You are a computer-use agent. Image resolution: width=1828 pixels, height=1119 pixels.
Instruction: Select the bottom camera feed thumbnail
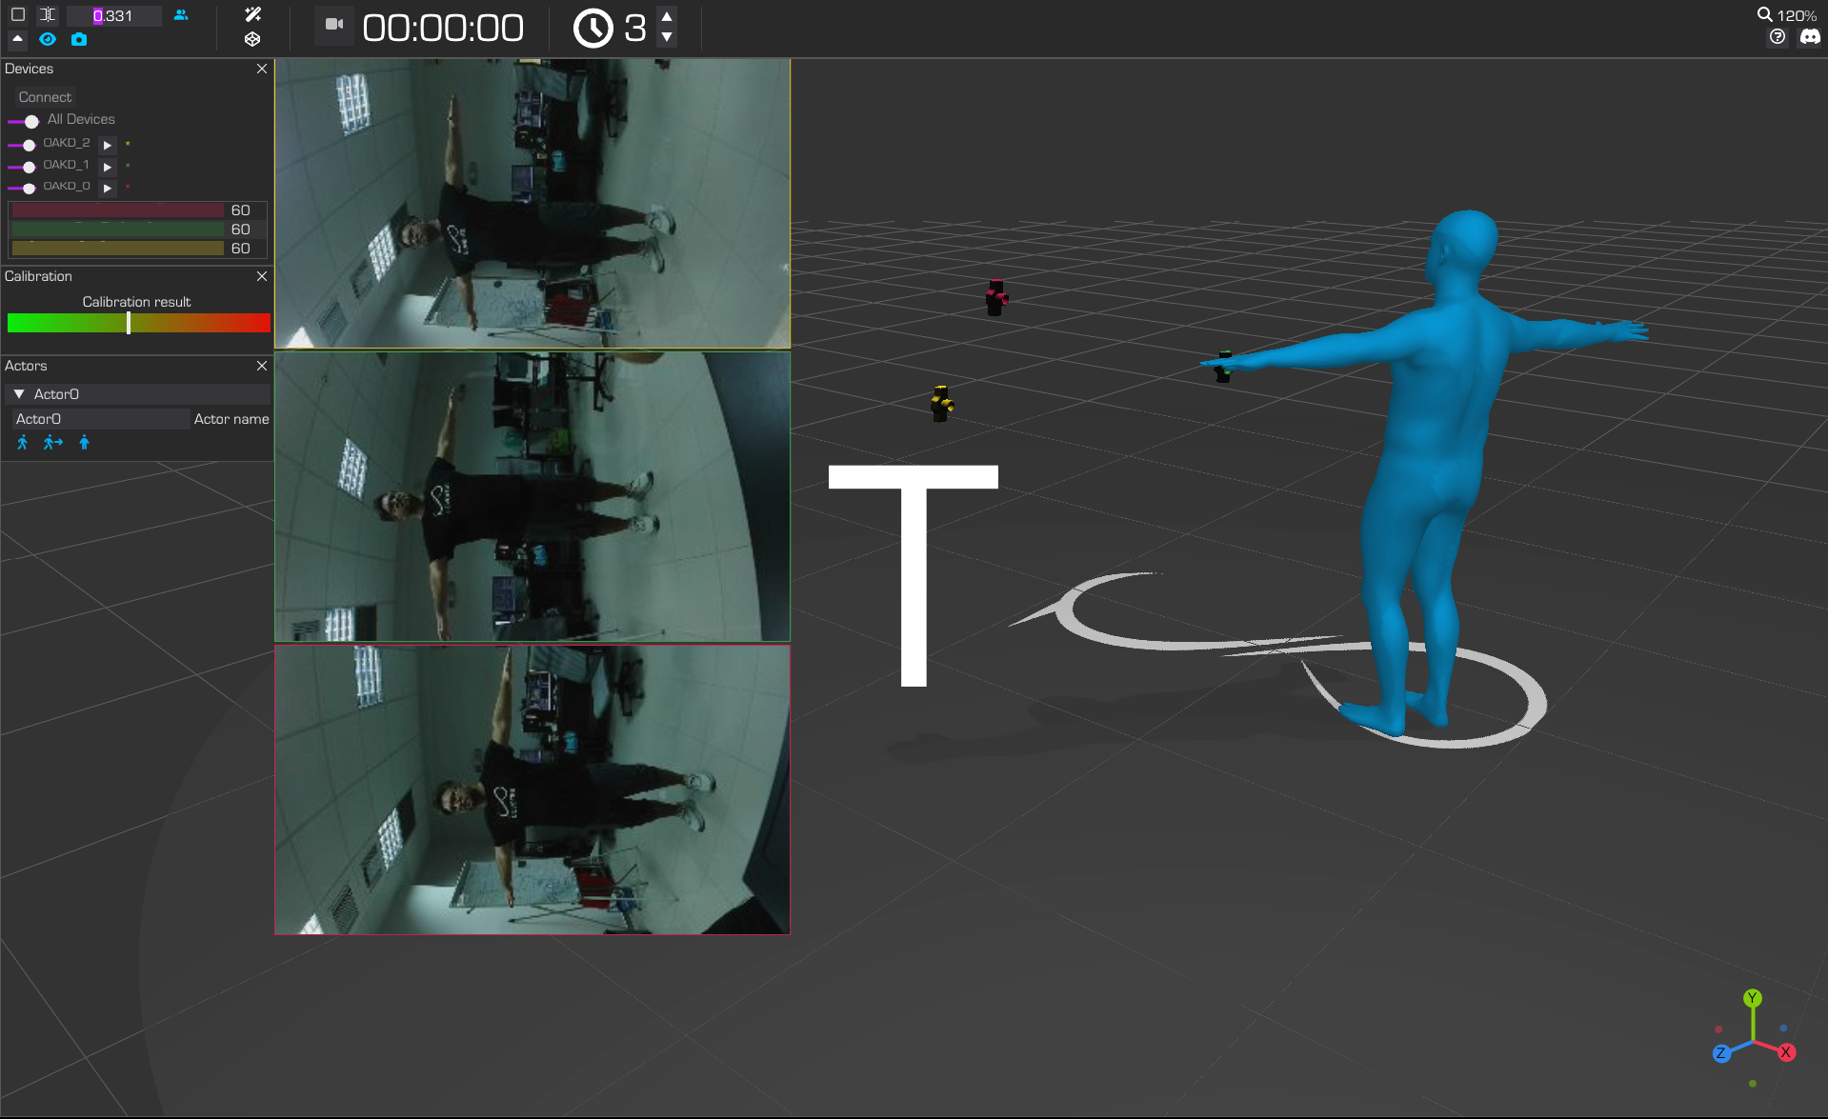532,790
